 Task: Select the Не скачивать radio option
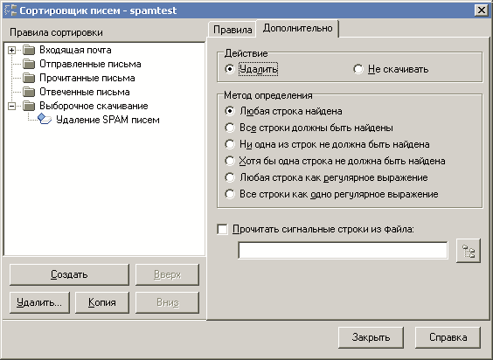[x=358, y=69]
